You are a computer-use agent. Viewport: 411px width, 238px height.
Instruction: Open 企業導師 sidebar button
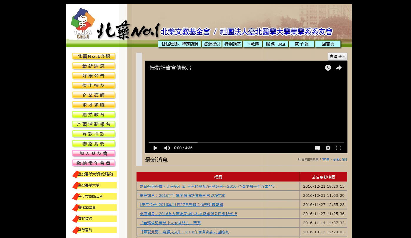[94, 95]
